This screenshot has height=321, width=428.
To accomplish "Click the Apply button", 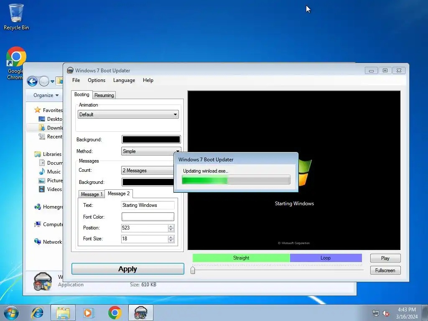I will 128,269.
